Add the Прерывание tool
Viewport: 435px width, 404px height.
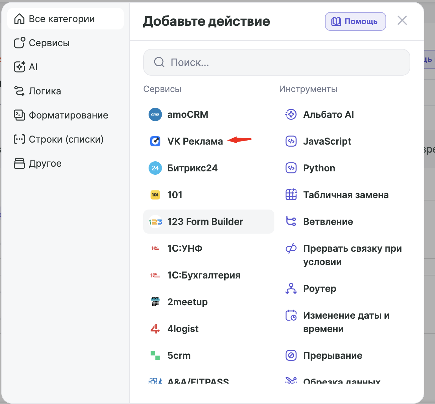click(345, 355)
